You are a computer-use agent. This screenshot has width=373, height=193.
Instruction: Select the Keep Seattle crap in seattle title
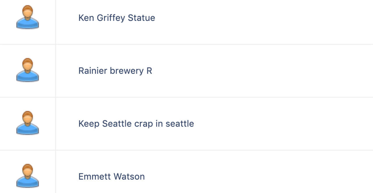click(x=136, y=124)
